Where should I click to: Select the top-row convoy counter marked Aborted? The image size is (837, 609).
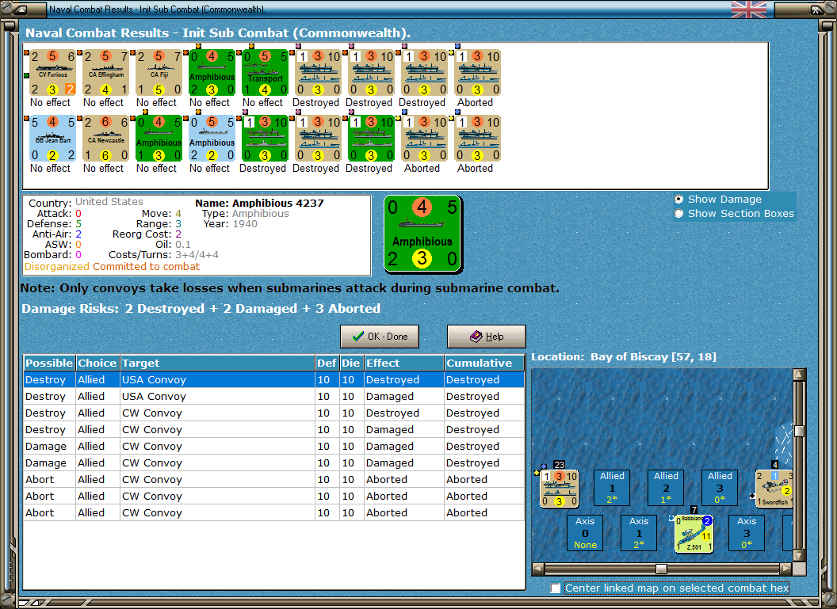pos(478,73)
